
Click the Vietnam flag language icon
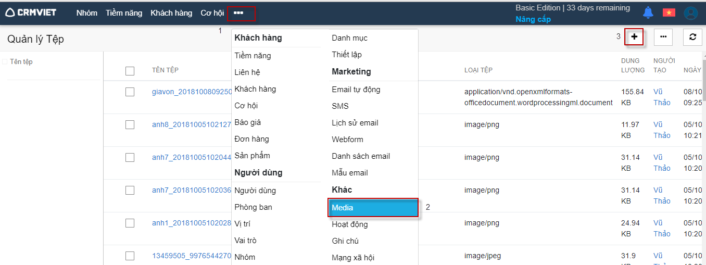coord(669,12)
